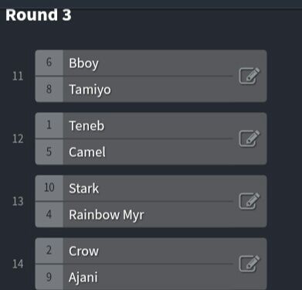The height and width of the screenshot is (290, 302).
Task: Click match number 12 label
Action: click(x=18, y=139)
